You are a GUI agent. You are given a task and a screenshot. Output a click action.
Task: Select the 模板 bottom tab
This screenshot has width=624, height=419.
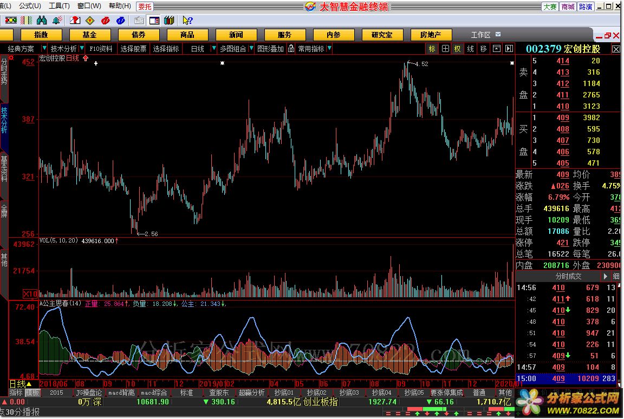(x=32, y=393)
